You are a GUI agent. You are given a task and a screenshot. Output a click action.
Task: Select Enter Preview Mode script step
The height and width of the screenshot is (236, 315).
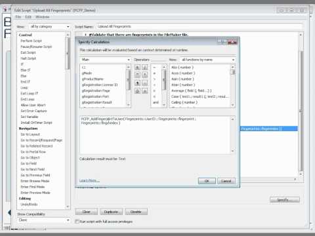click(35, 193)
